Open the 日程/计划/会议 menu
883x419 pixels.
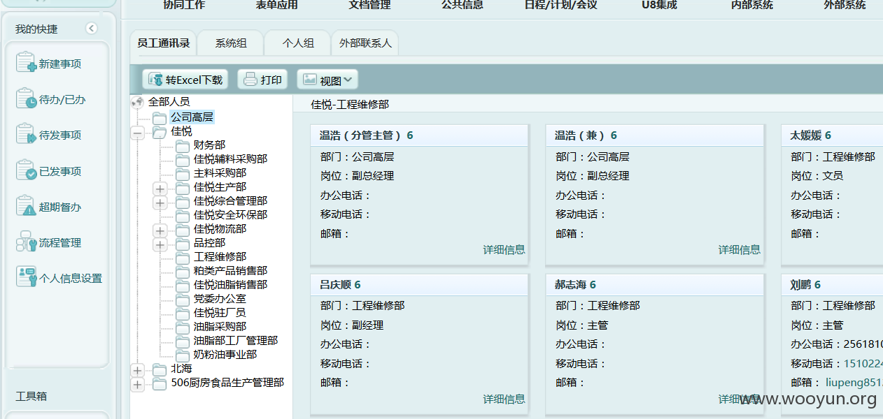click(561, 5)
